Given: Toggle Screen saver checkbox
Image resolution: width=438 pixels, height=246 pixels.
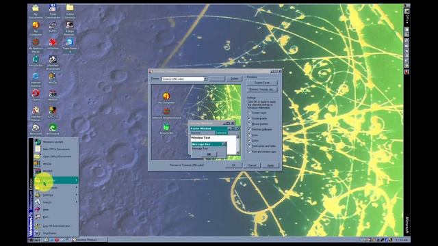Looking at the screenshot, I should coord(249,113).
